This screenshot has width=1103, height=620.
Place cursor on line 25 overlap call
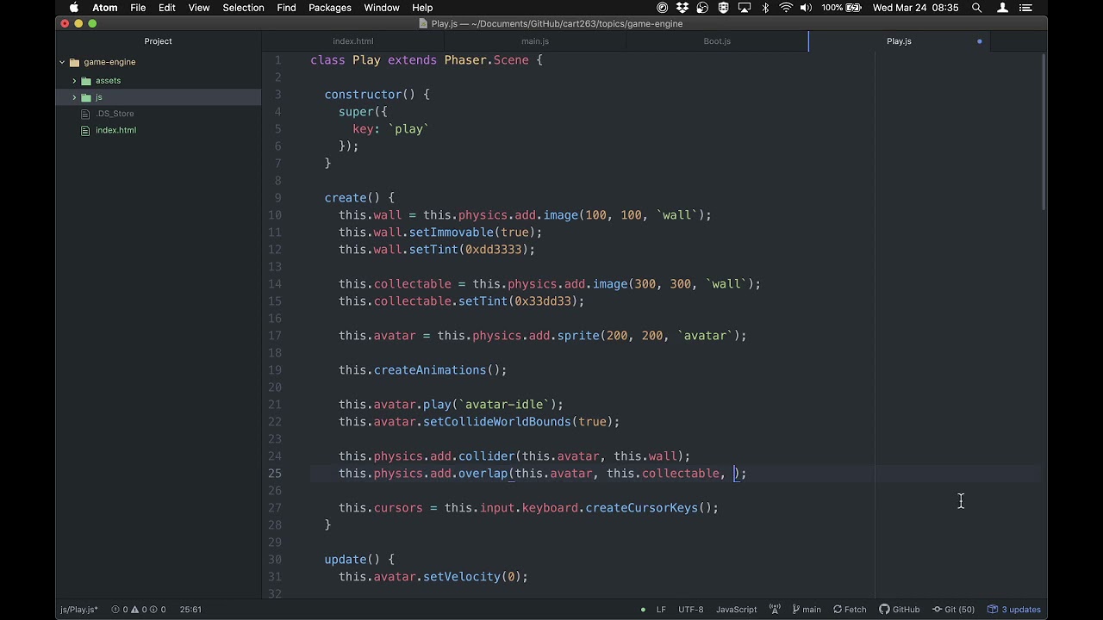542,474
